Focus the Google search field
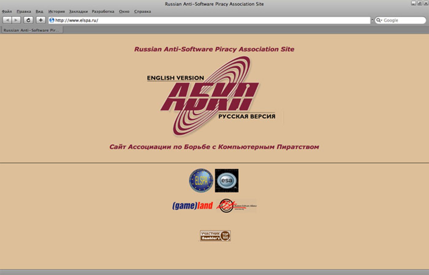Screen dimensions: 429x275 (401, 20)
